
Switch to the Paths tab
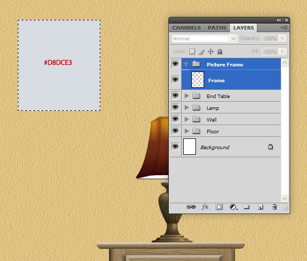[x=217, y=28]
